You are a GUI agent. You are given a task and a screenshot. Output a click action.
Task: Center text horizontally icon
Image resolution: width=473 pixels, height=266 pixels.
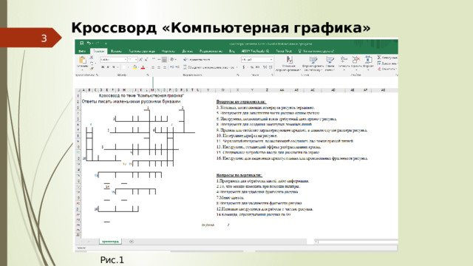(x=159, y=67)
